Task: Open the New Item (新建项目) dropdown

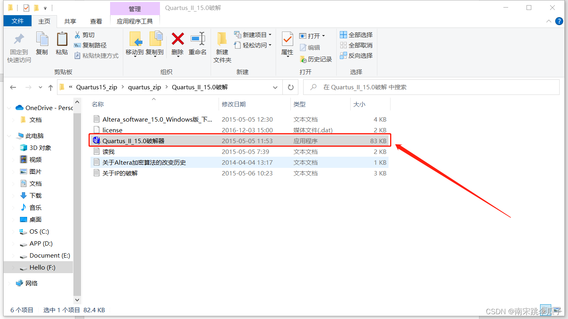Action: click(253, 35)
